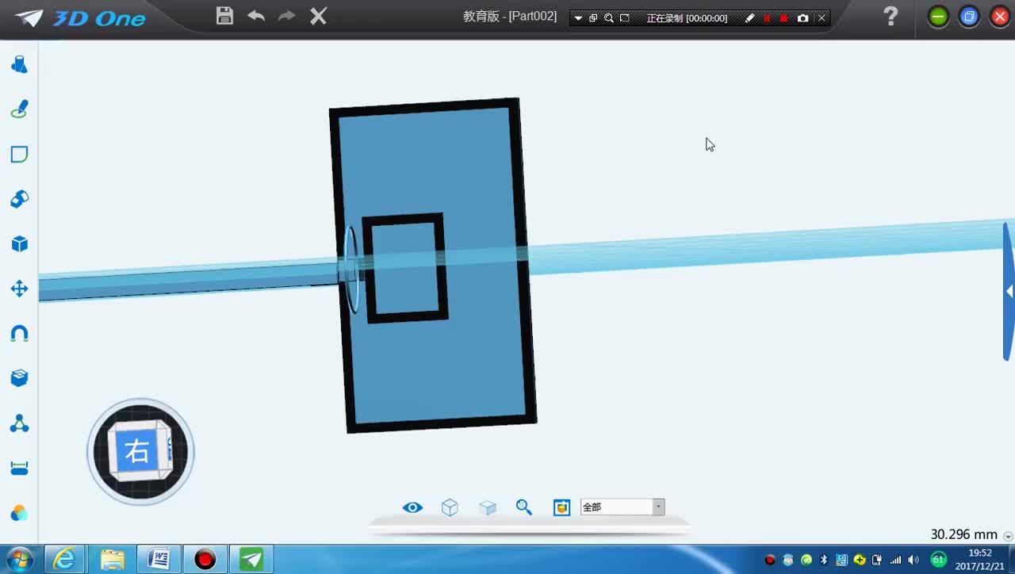Viewport: 1015px width, 574px height.
Task: Open the volume speaker tray icon
Action: tap(913, 560)
